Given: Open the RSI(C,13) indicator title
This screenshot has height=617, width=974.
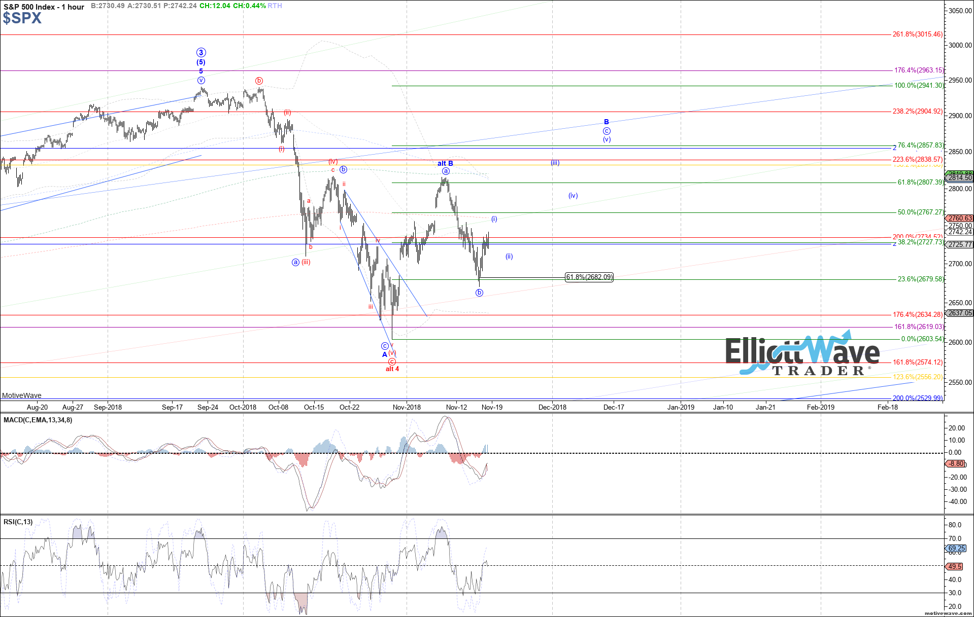Looking at the screenshot, I should pyautogui.click(x=18, y=522).
